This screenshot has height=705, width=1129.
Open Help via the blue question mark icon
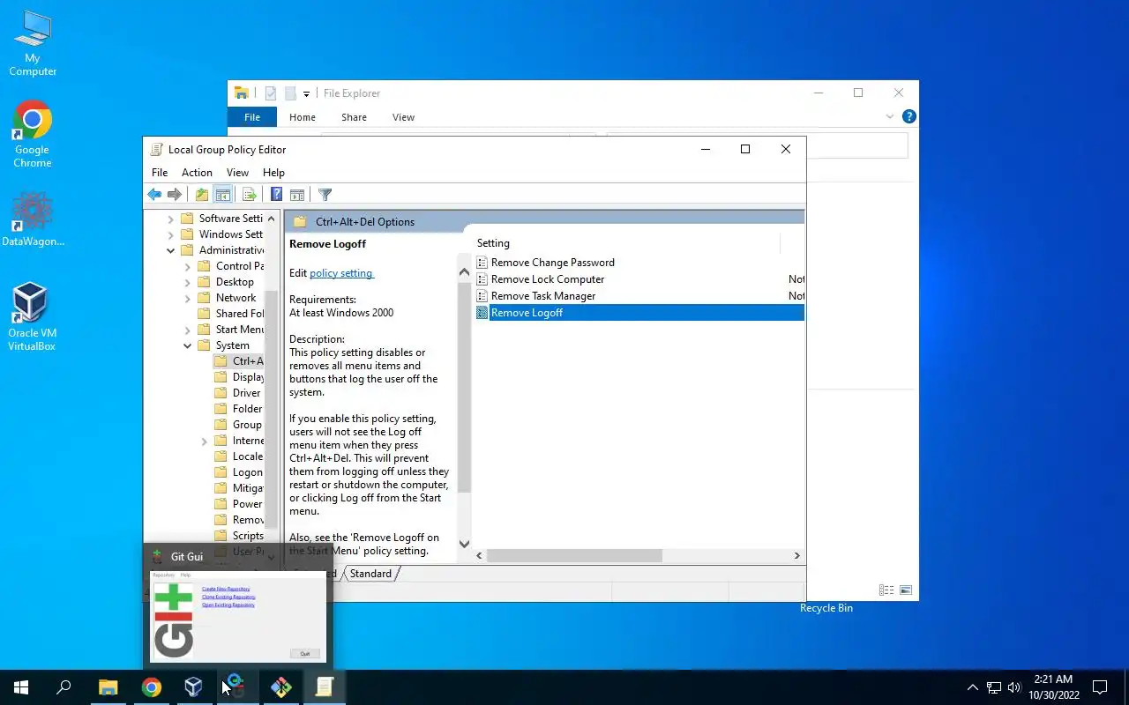click(276, 195)
